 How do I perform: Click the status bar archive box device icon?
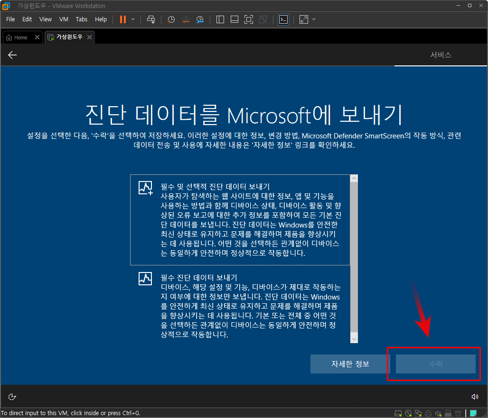458,413
